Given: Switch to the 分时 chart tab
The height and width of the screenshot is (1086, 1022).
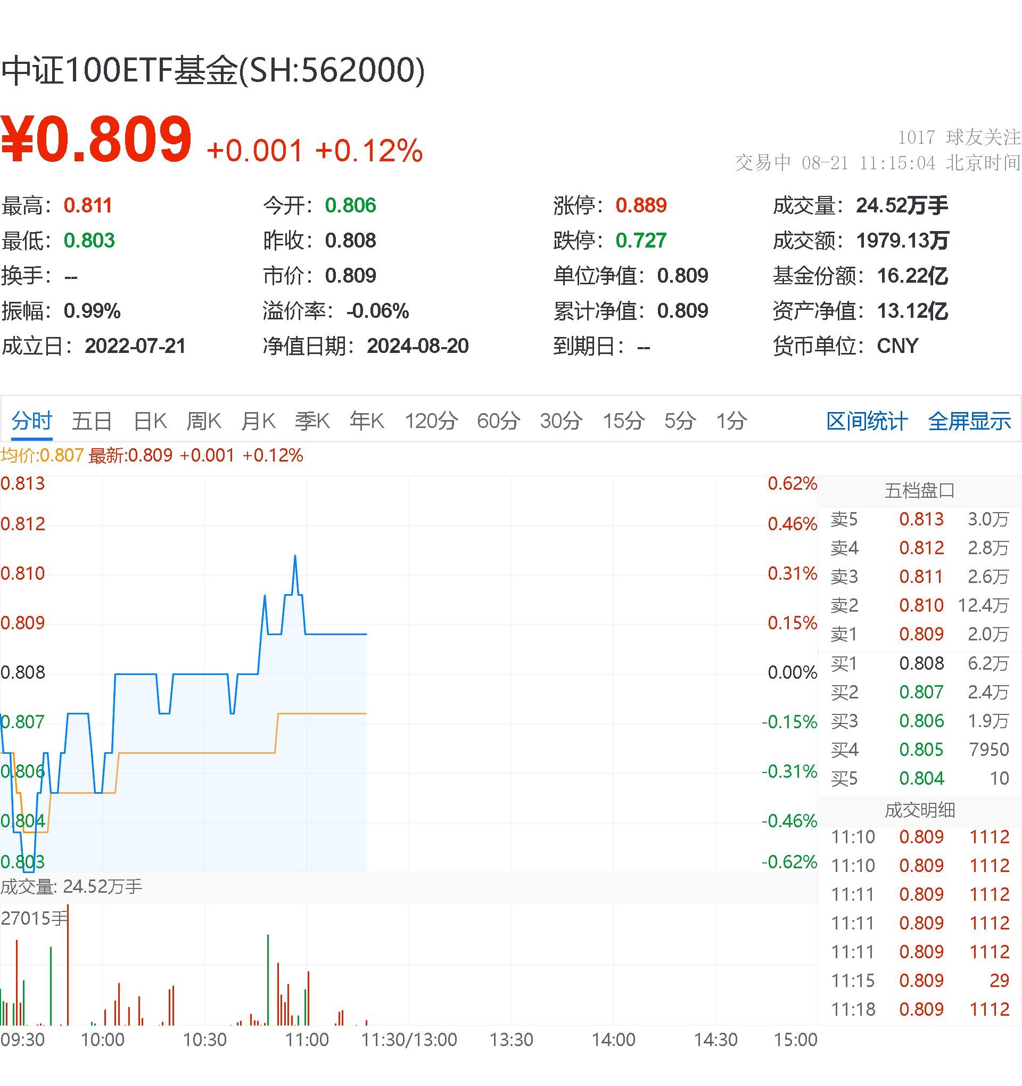Looking at the screenshot, I should [x=31, y=421].
